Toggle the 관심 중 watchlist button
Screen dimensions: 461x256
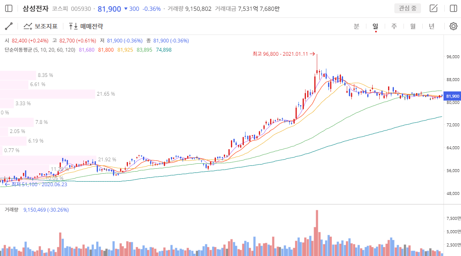[407, 8]
